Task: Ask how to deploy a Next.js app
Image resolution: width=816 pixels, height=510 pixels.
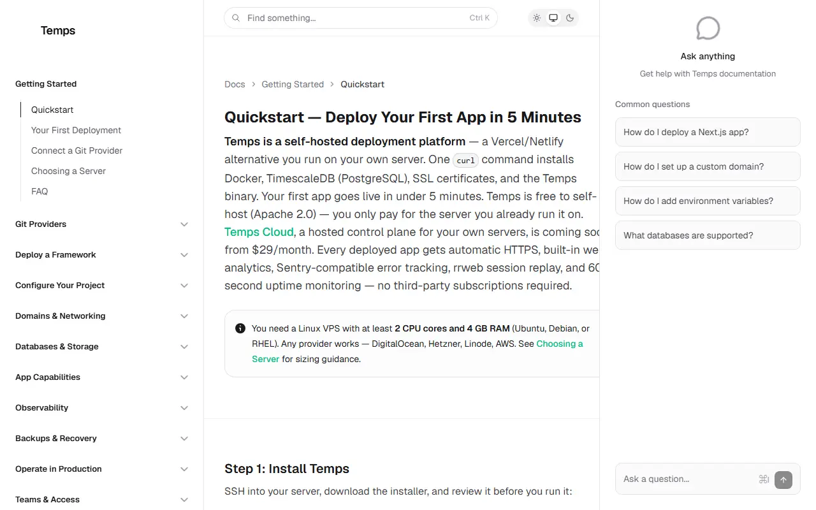Action: 708,132
